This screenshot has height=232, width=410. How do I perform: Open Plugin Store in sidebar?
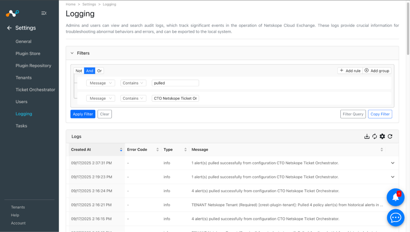coord(28,54)
